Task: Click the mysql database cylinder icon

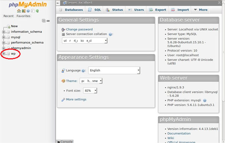Action: pyautogui.click(x=8, y=37)
